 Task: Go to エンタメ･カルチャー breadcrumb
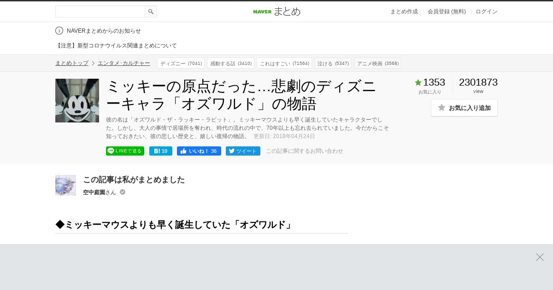point(124,63)
